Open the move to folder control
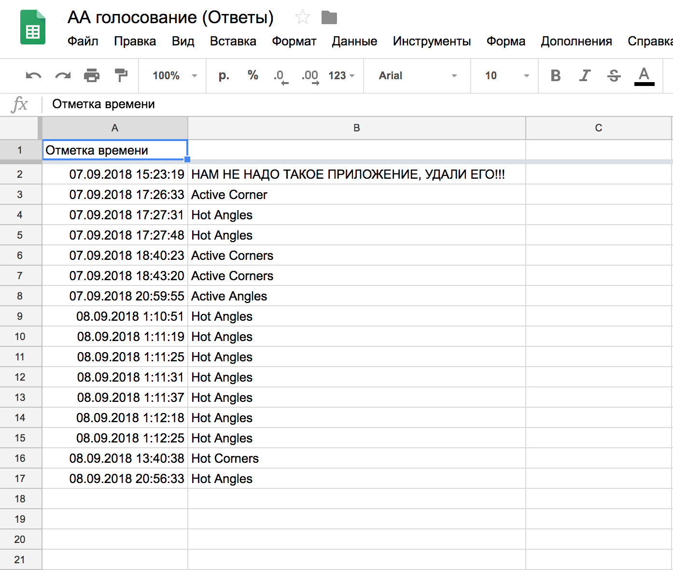 coord(330,16)
